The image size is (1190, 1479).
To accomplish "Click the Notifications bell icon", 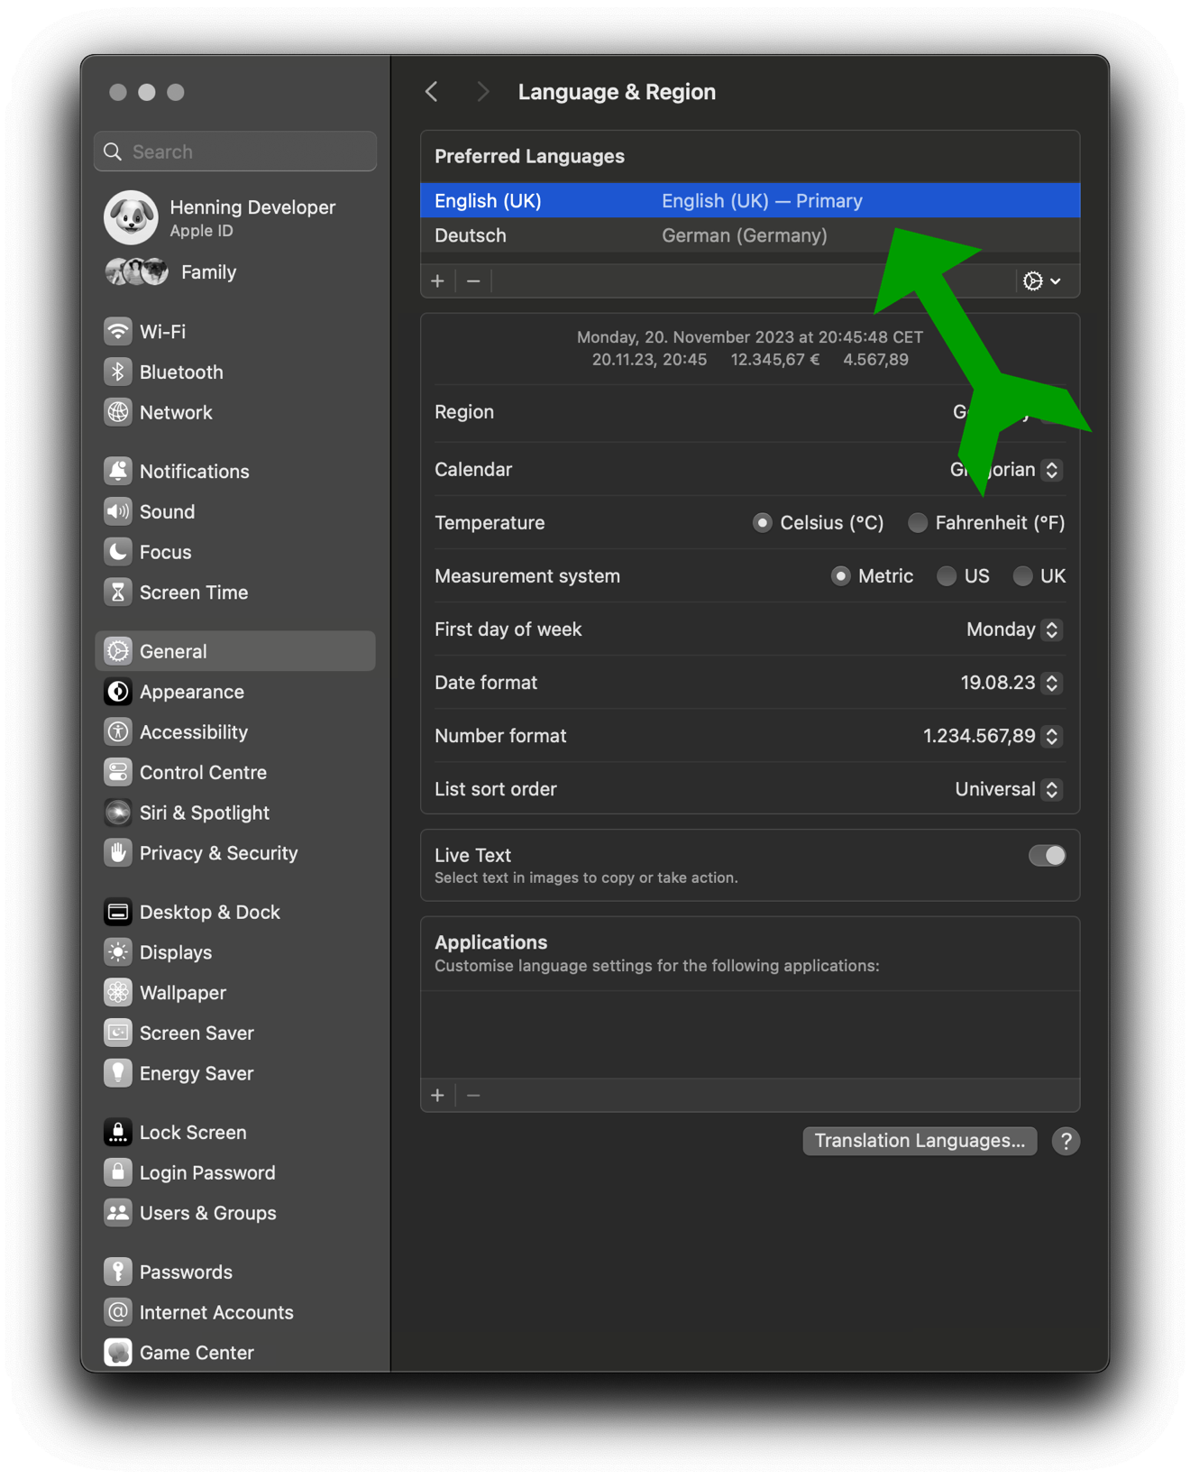I will [x=118, y=471].
